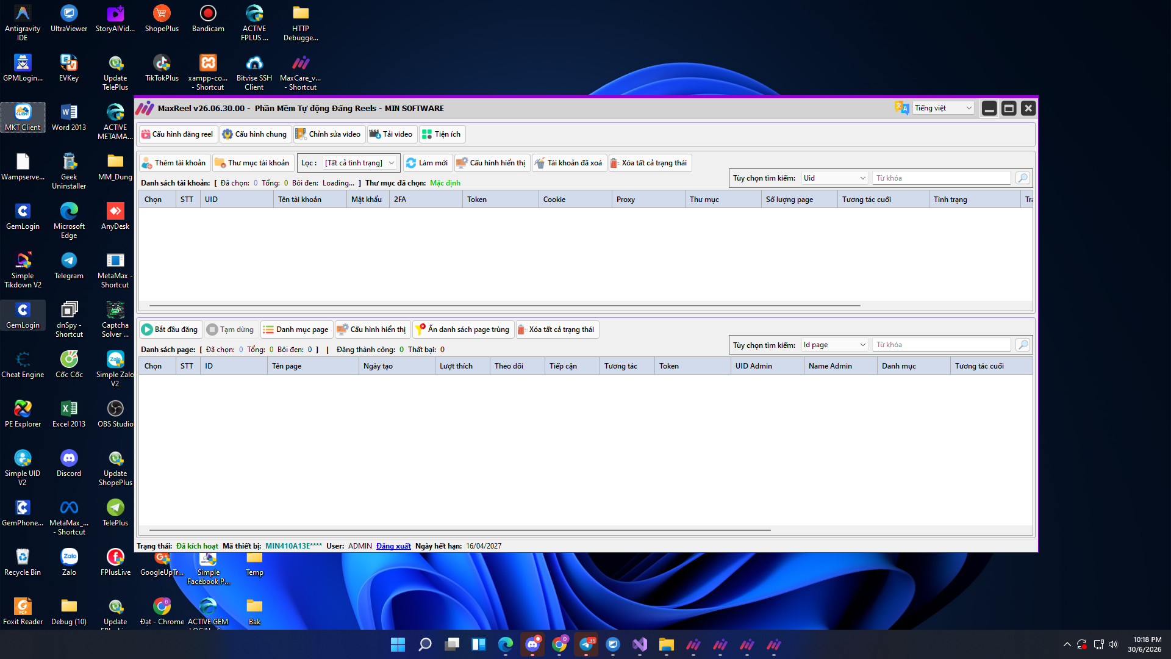The height and width of the screenshot is (659, 1171).
Task: Select Telegram desktop icon
Action: coord(69,265)
